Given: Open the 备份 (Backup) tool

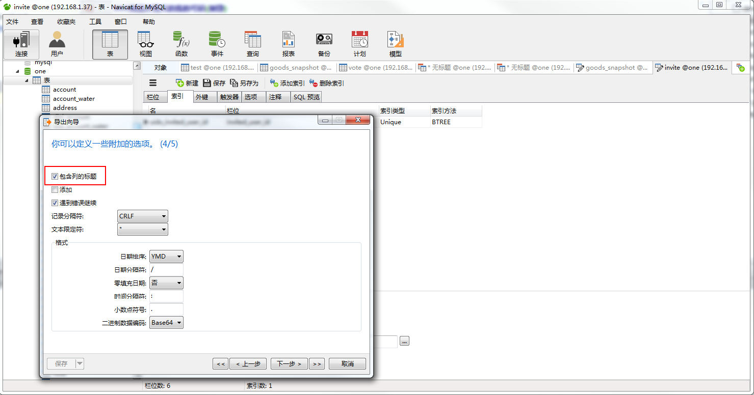Looking at the screenshot, I should (x=324, y=43).
